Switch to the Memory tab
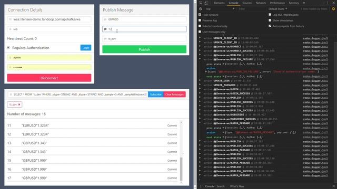This screenshot has width=337, height=189. [294, 3]
